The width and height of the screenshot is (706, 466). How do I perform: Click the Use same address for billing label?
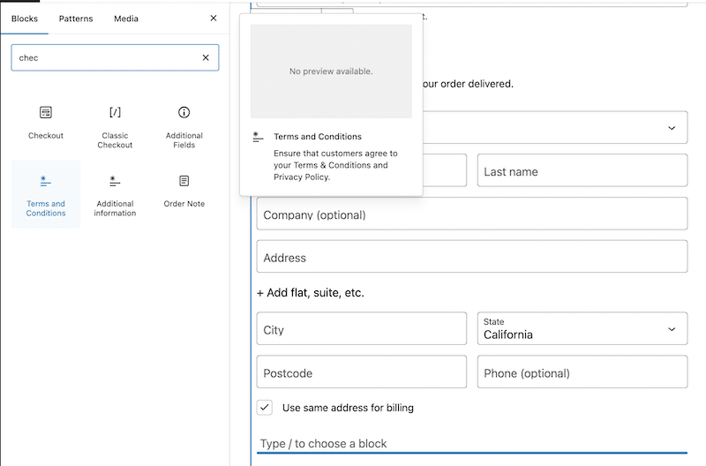(348, 408)
